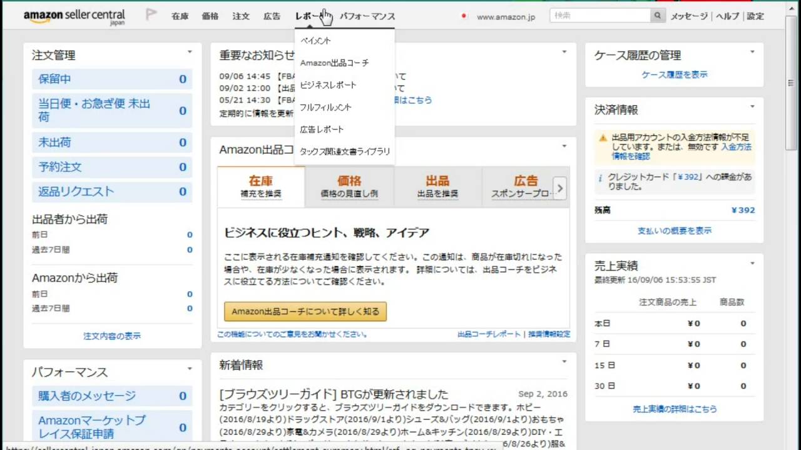Click the 検索 search input field
801x450 pixels.
coord(600,16)
